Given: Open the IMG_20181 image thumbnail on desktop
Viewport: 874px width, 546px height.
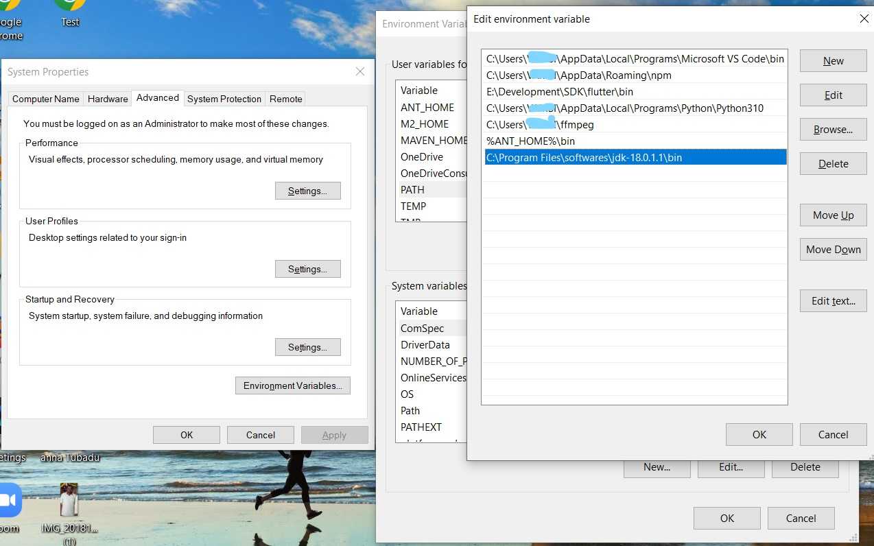Looking at the screenshot, I should 69,500.
